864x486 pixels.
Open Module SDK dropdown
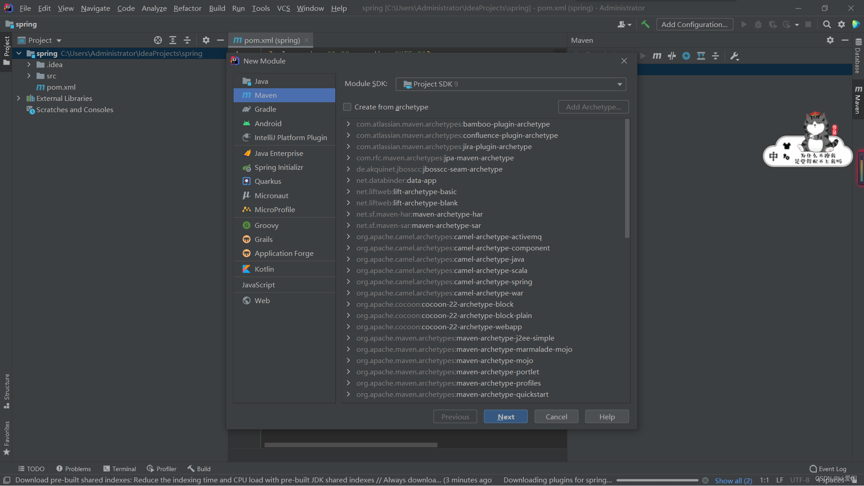pos(511,84)
